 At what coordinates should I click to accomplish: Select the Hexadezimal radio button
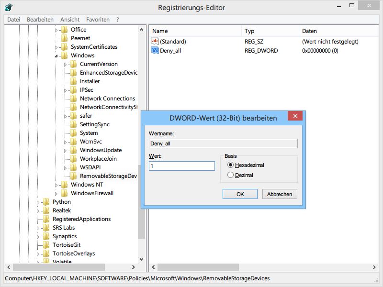(x=230, y=165)
